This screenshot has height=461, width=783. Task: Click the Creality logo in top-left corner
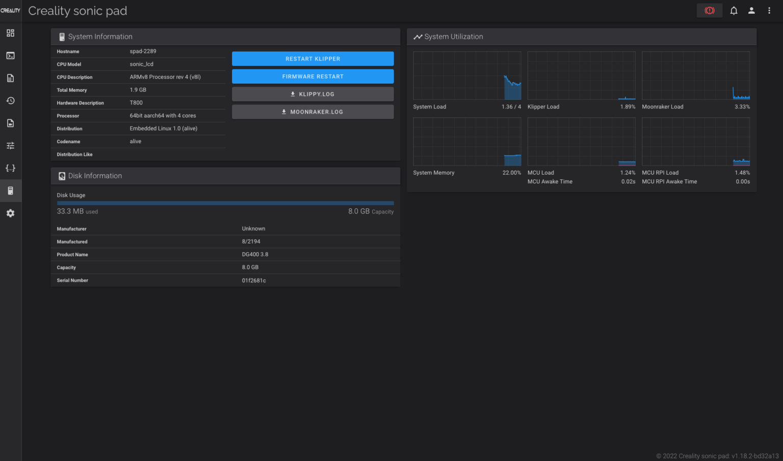pos(10,11)
